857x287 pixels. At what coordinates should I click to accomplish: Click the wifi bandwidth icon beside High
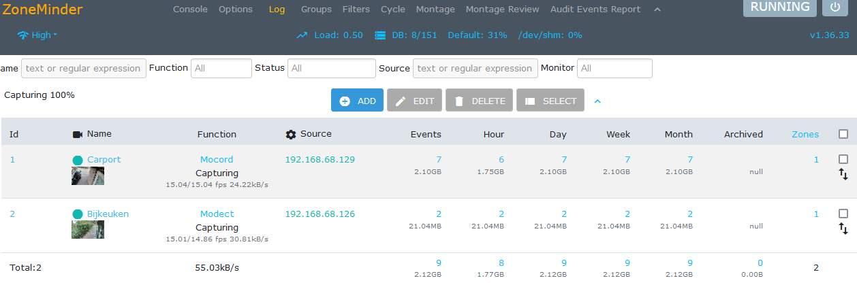coord(23,35)
